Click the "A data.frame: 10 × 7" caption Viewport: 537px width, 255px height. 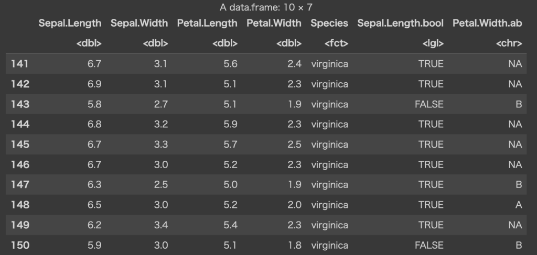coord(267,8)
